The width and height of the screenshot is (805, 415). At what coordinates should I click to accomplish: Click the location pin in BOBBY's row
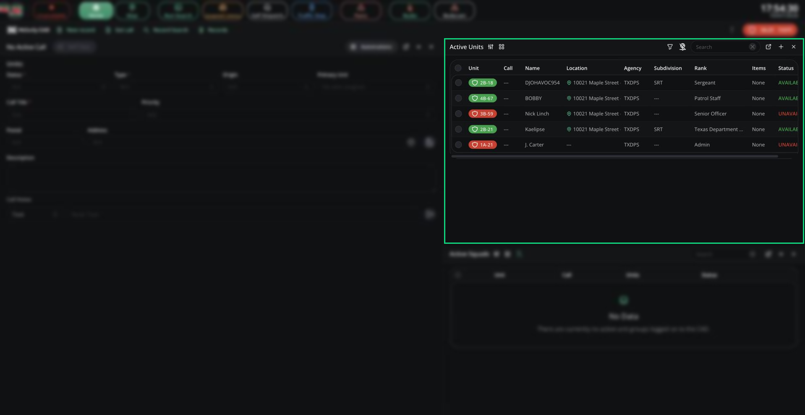(569, 98)
